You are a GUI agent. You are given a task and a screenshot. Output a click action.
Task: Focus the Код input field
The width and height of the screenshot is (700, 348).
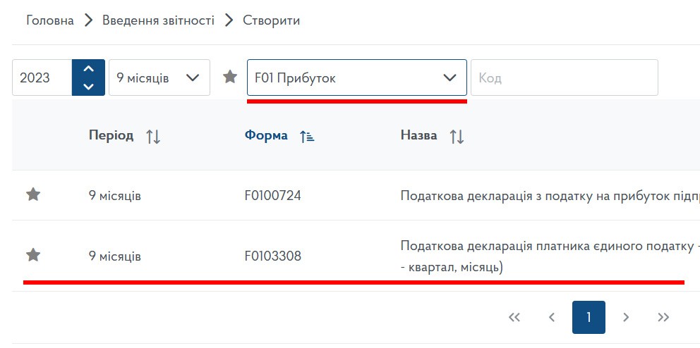(564, 77)
